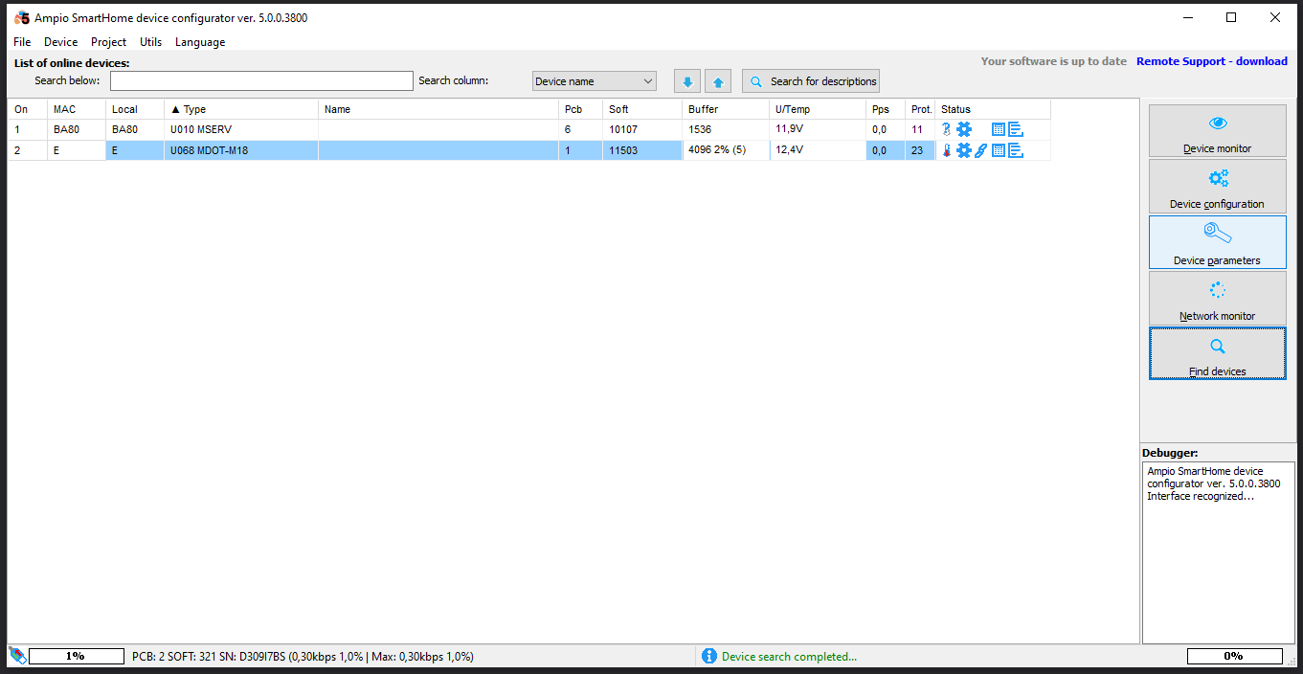Click the Pcb column header

(581, 109)
